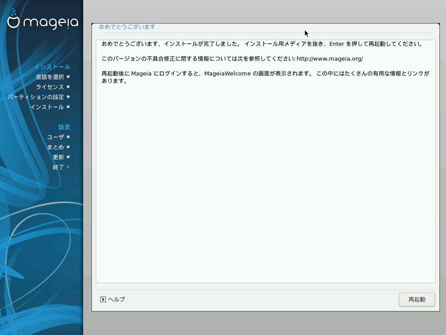Screen dimensions: 446x335
Task: Click the bullet next to パーティションの設定
Action: (x=68, y=97)
